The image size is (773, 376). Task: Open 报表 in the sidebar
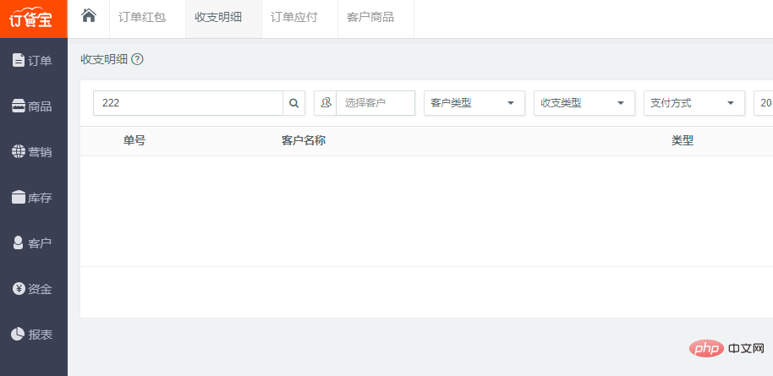32,335
